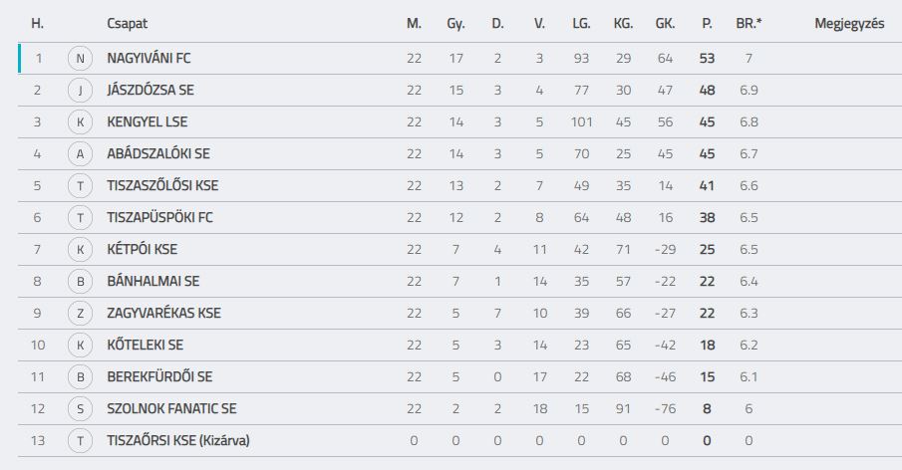Click the K badge icon next to Kengyel LSE
Screen dimensions: 902x470
pyautogui.click(x=80, y=121)
